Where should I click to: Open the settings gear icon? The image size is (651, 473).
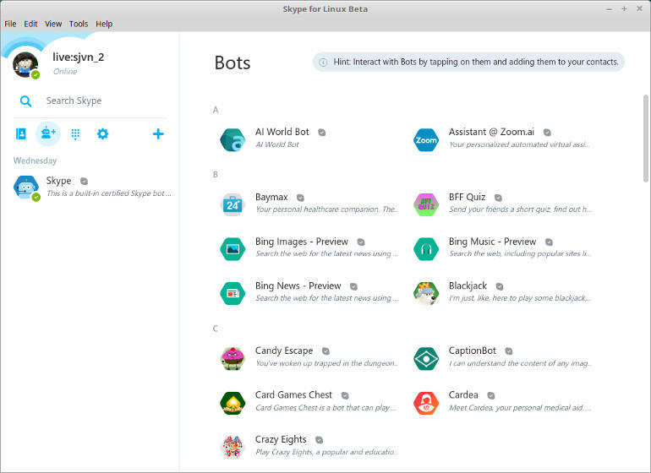102,133
